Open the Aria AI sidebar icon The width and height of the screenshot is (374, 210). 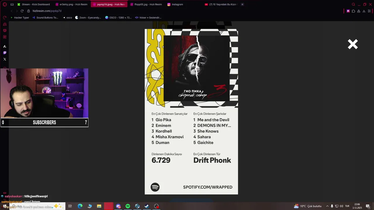point(5,46)
